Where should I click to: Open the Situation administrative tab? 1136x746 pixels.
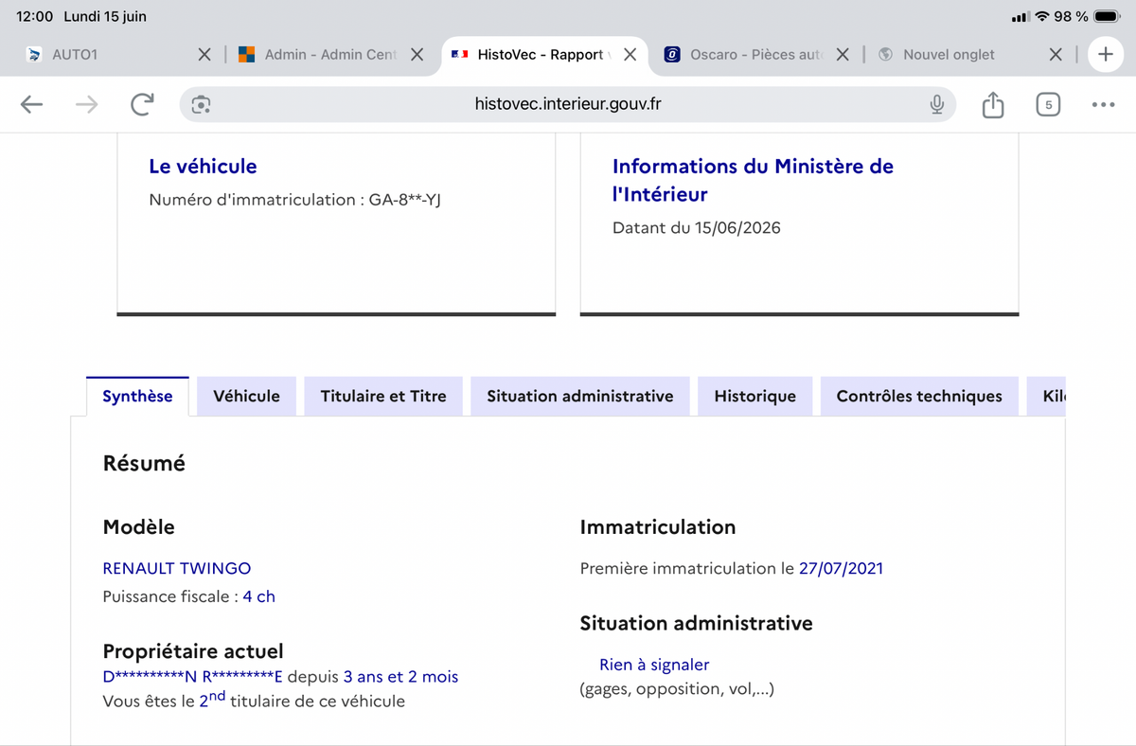(580, 397)
